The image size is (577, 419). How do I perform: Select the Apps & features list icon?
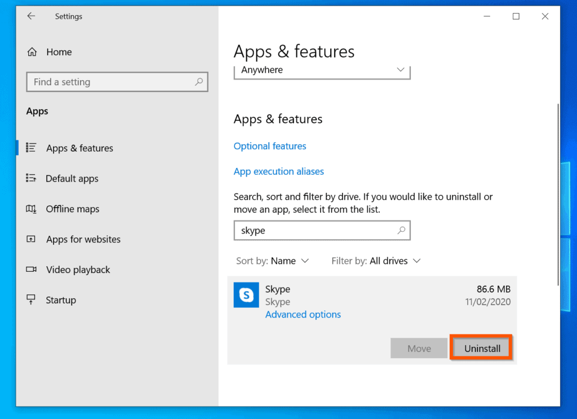31,148
